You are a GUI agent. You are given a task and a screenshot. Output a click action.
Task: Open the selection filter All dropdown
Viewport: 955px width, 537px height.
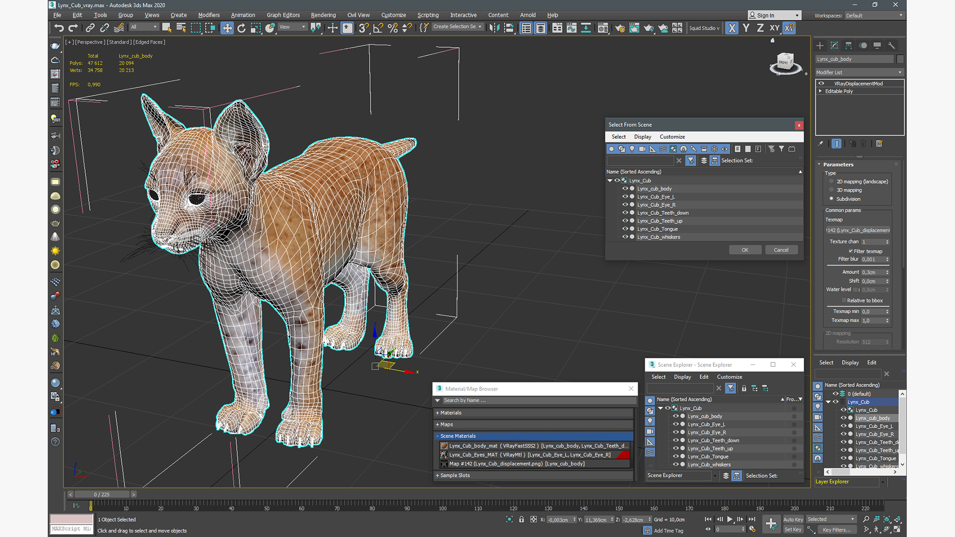point(144,27)
